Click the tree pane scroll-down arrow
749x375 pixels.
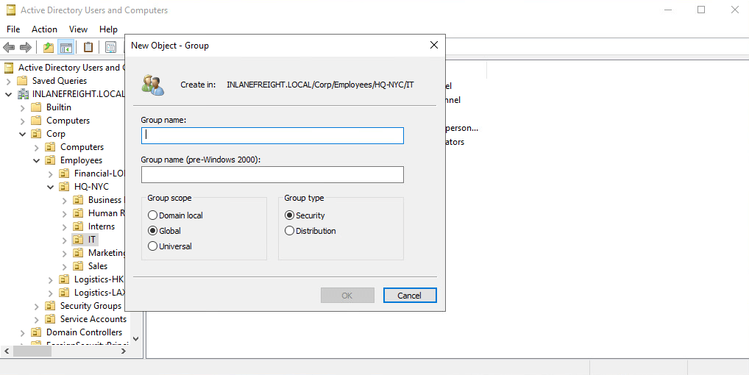pyautogui.click(x=135, y=339)
